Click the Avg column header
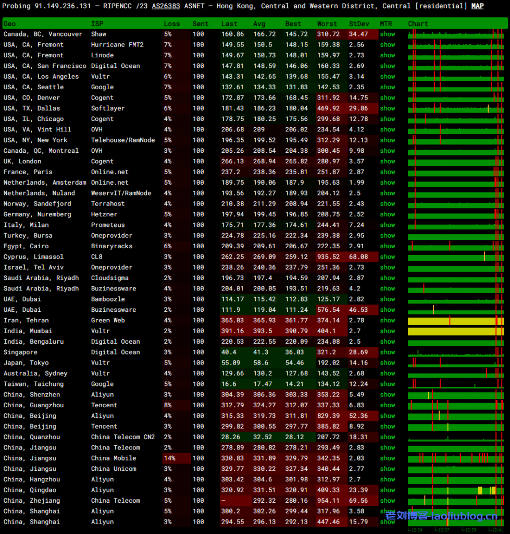Image resolution: width=510 pixels, height=534 pixels. (x=259, y=24)
